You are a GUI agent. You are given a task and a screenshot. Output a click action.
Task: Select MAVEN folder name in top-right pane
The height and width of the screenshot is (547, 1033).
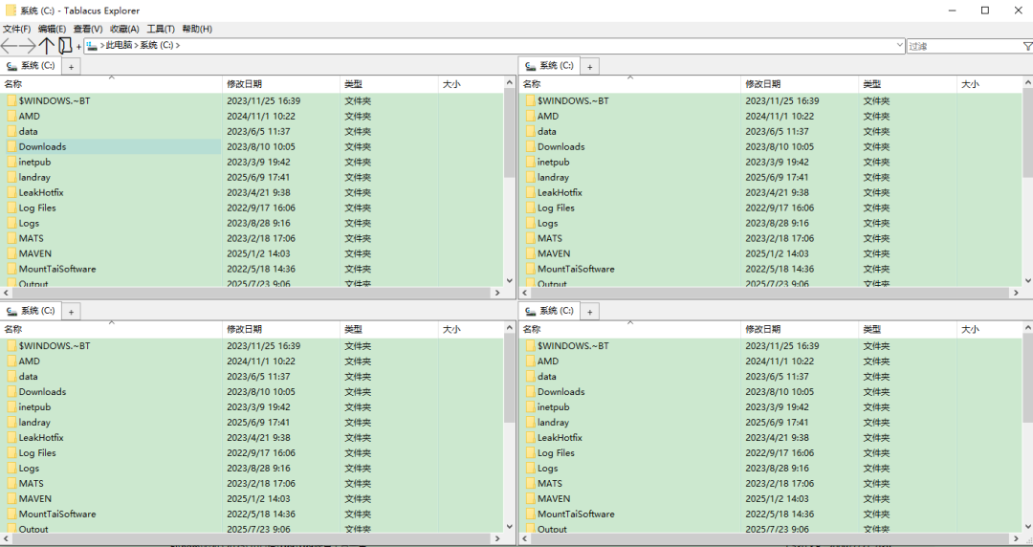(x=554, y=253)
